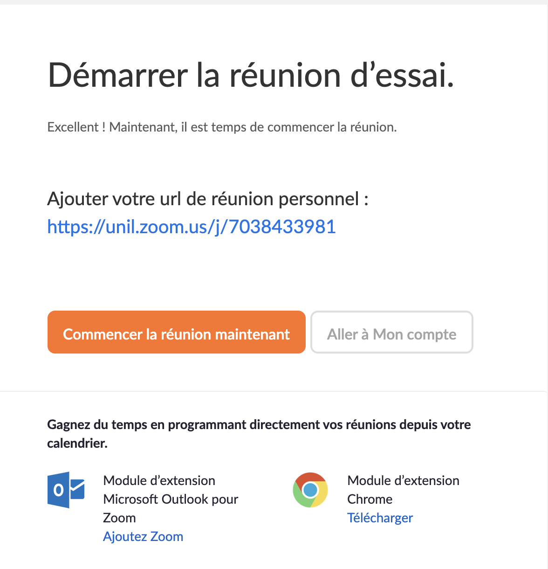The height and width of the screenshot is (569, 548).
Task: Click the Google Chrome icon
Action: tap(310, 490)
